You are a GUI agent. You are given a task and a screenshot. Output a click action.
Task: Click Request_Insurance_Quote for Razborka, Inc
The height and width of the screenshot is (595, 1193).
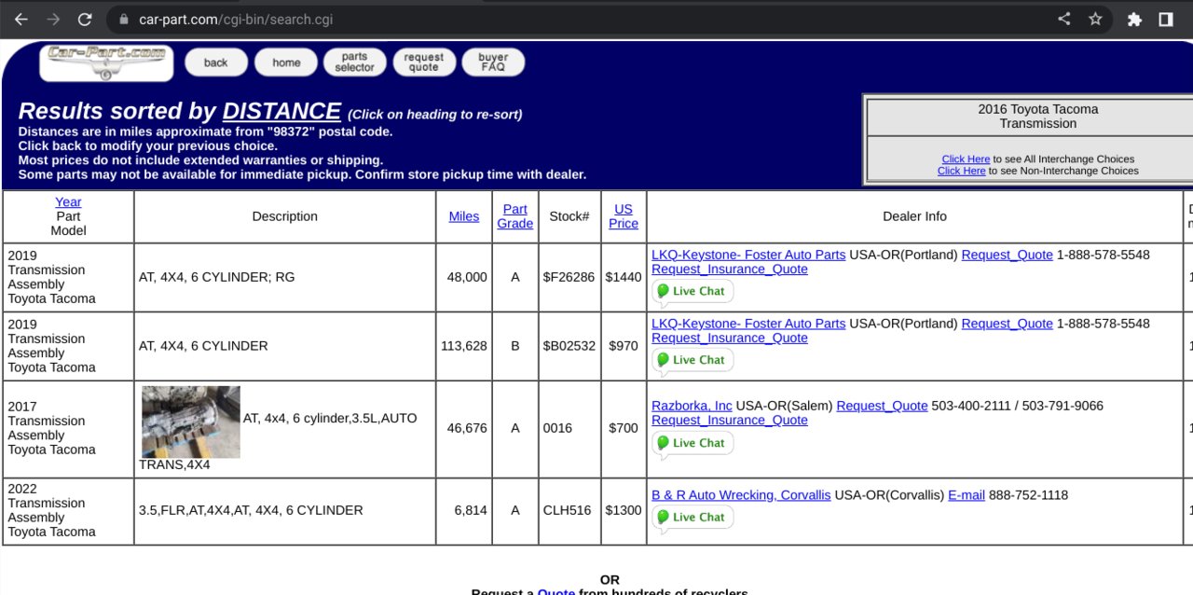click(730, 421)
